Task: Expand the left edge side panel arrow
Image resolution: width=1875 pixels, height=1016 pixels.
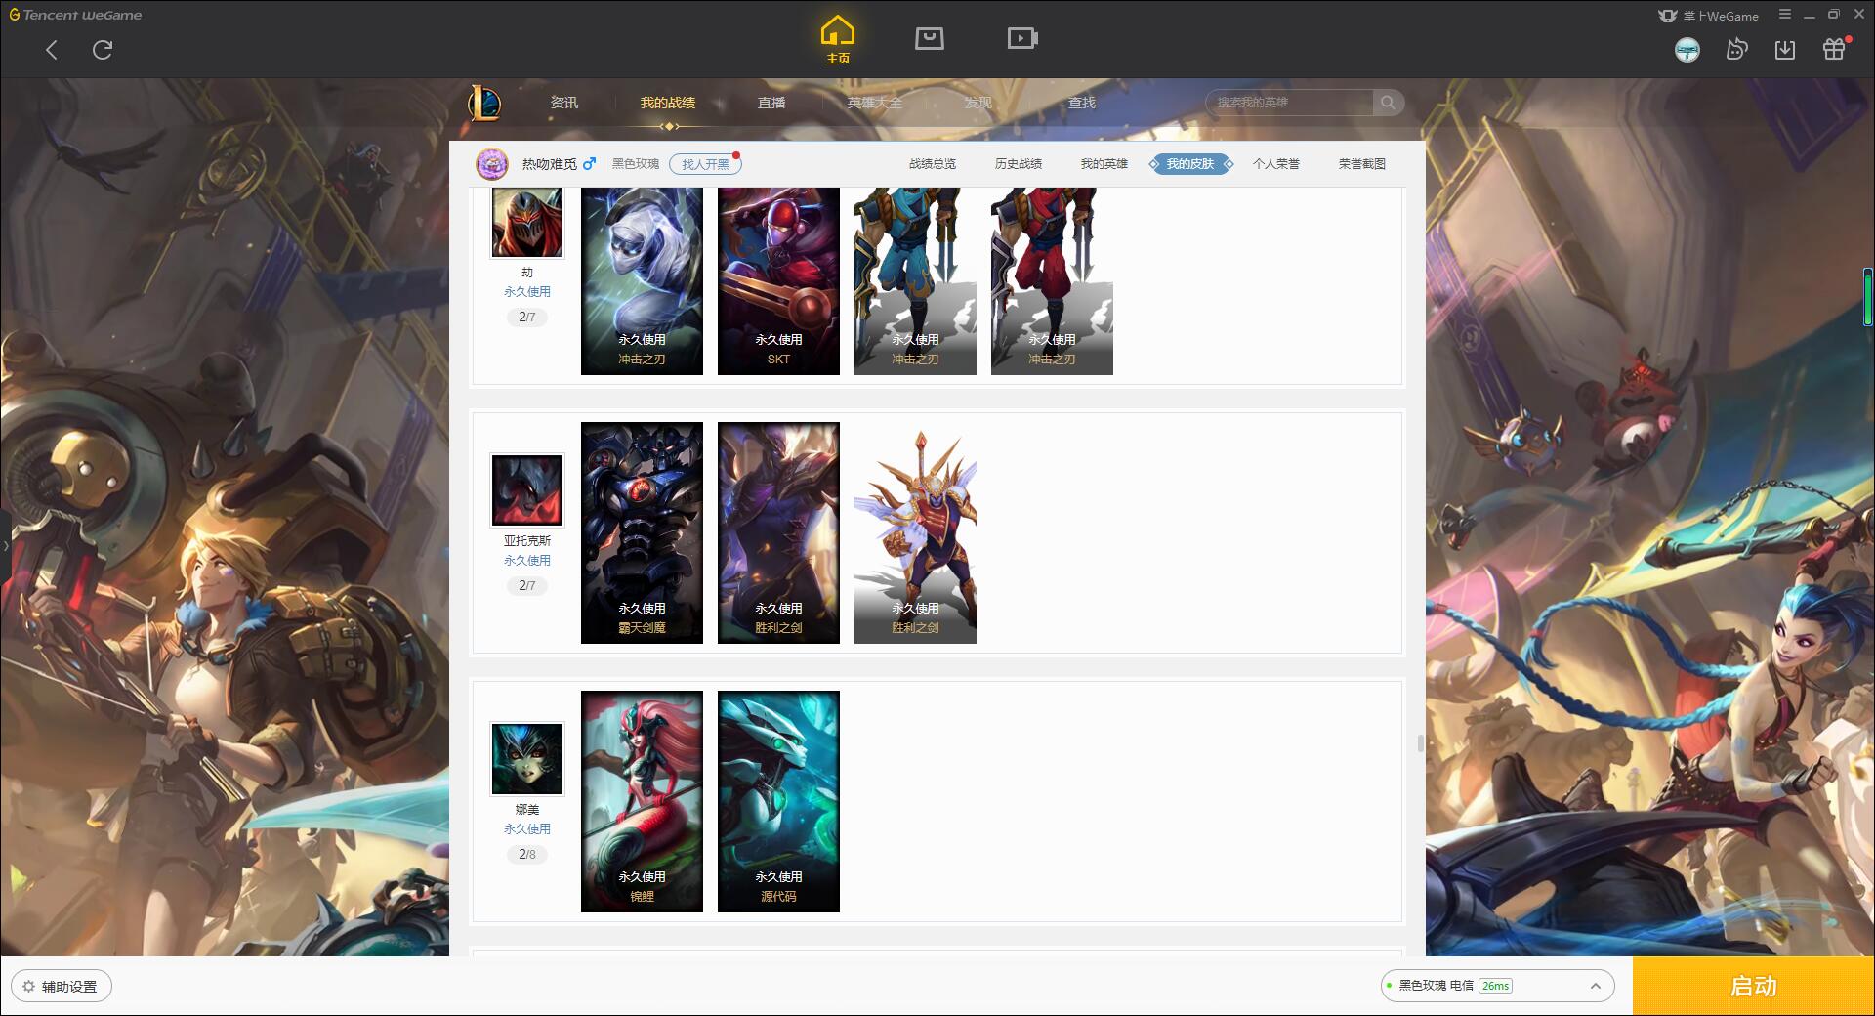Action: point(5,544)
